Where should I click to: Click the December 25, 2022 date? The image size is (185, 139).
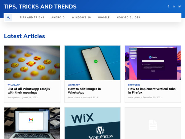pos(152,97)
